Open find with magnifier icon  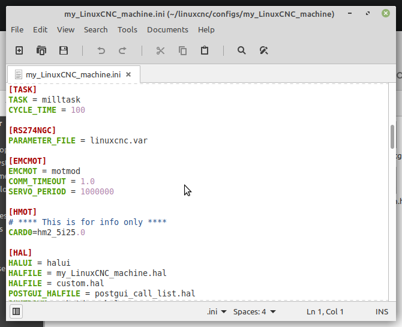click(x=242, y=50)
